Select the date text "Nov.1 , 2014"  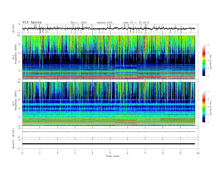(x=79, y=22)
